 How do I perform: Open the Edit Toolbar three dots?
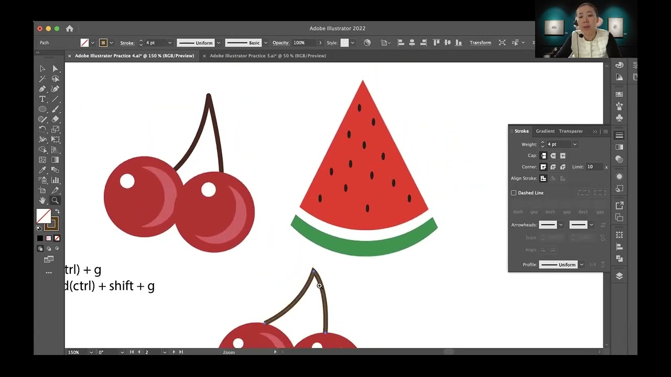point(49,272)
